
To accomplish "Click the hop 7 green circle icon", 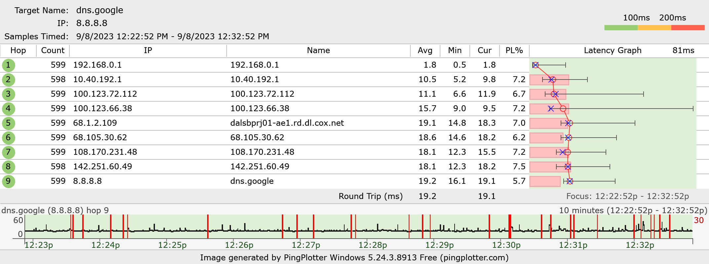I will click(x=8, y=152).
